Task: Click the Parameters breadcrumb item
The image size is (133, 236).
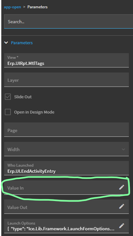Action: point(37,7)
